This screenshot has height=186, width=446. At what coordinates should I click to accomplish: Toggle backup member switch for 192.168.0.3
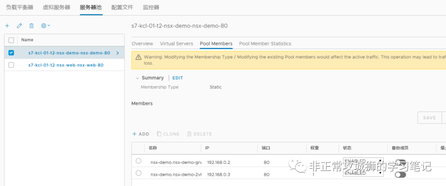point(400,174)
